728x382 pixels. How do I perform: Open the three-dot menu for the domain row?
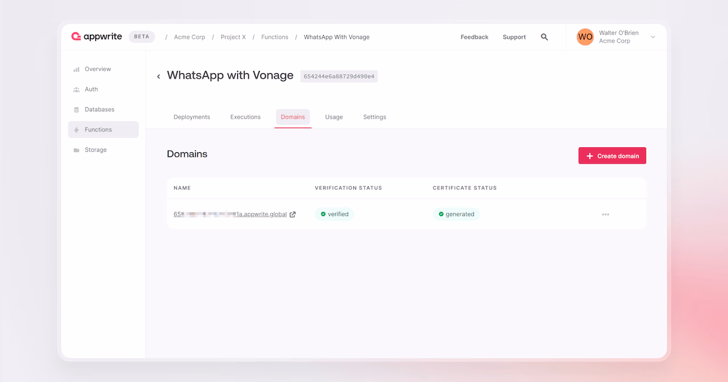click(605, 214)
